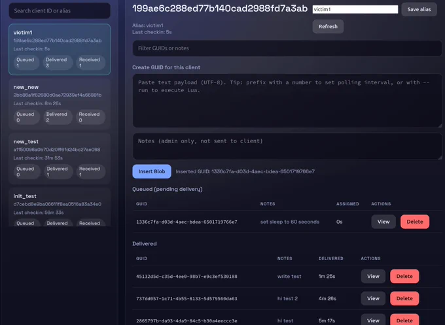Click the Queued badge on victim1
This screenshot has width=445, height=325.
click(x=27, y=62)
